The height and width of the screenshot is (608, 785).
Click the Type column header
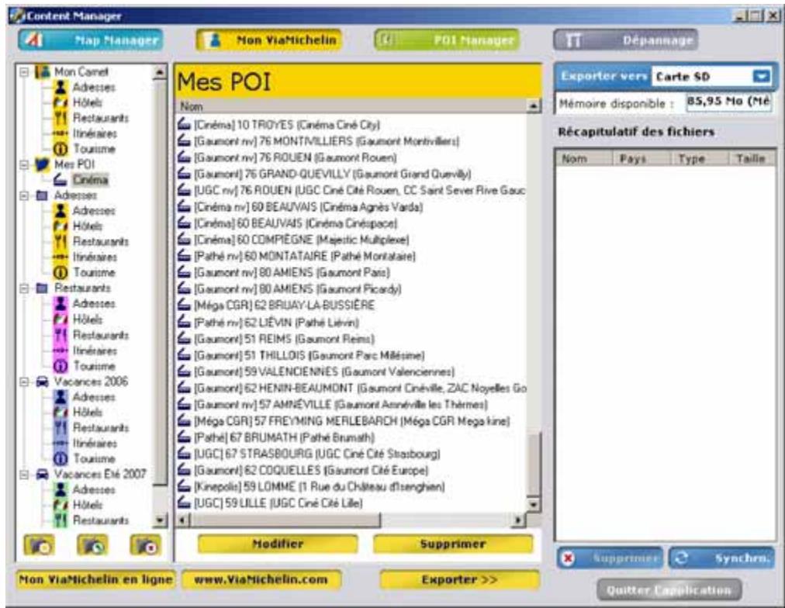coord(699,159)
